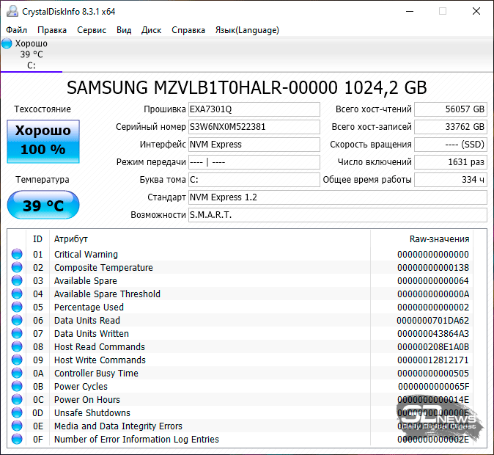Click the rotation speed value ---- (SSD)
This screenshot has width=494, height=455.
click(451, 145)
